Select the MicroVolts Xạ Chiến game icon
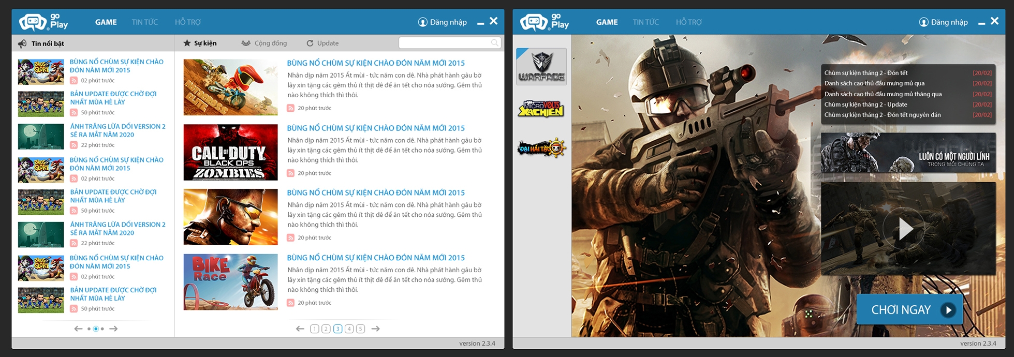 click(541, 109)
